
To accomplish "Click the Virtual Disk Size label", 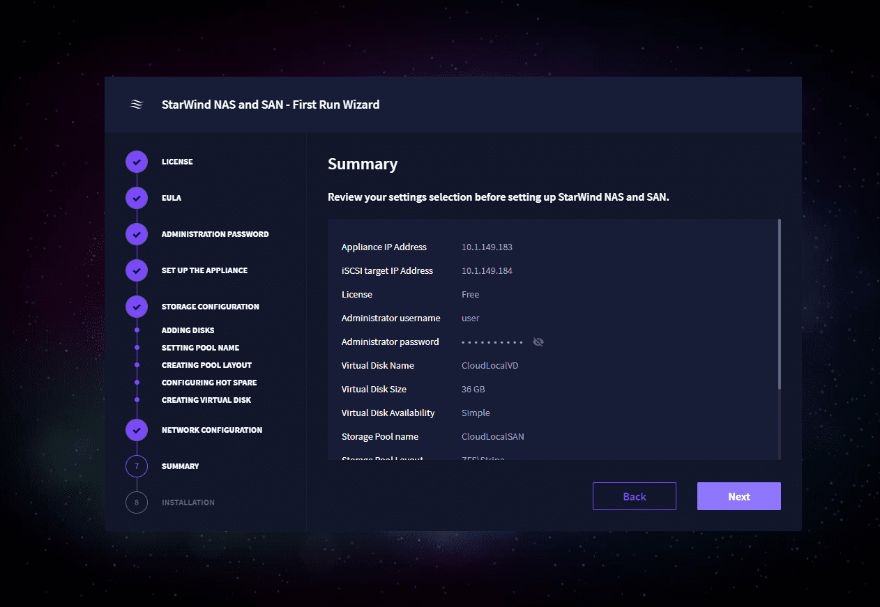I will coord(374,390).
